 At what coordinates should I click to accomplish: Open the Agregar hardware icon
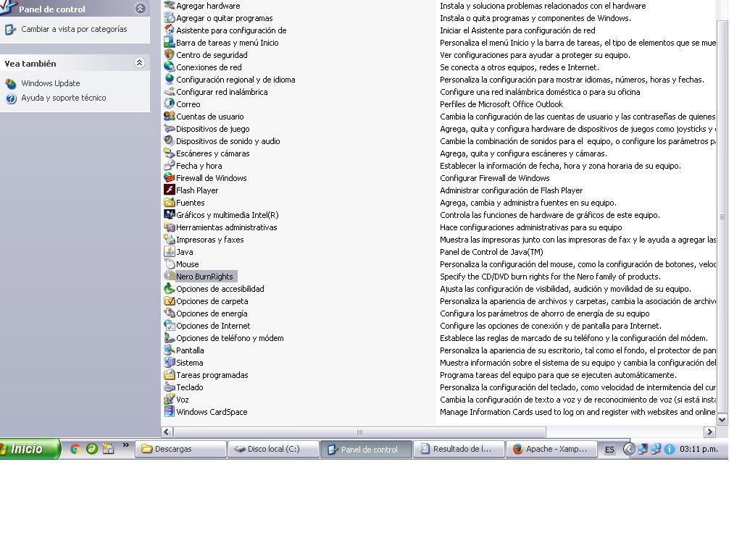(x=170, y=5)
